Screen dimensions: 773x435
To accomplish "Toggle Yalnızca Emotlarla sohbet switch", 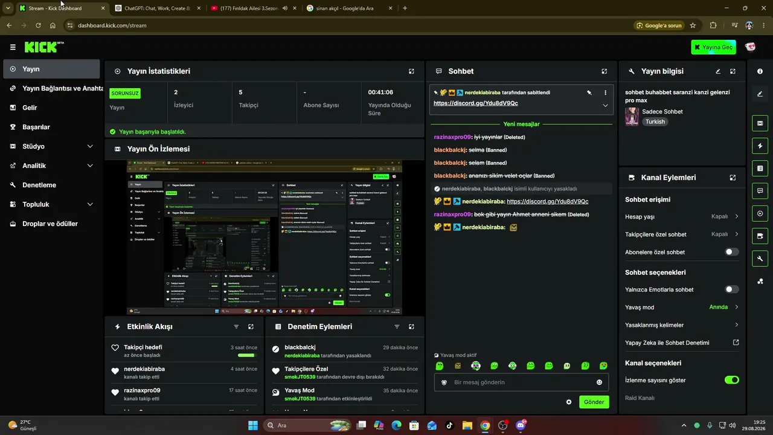I will tap(731, 289).
